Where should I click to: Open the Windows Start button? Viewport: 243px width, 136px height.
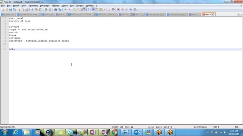click(x=5, y=132)
